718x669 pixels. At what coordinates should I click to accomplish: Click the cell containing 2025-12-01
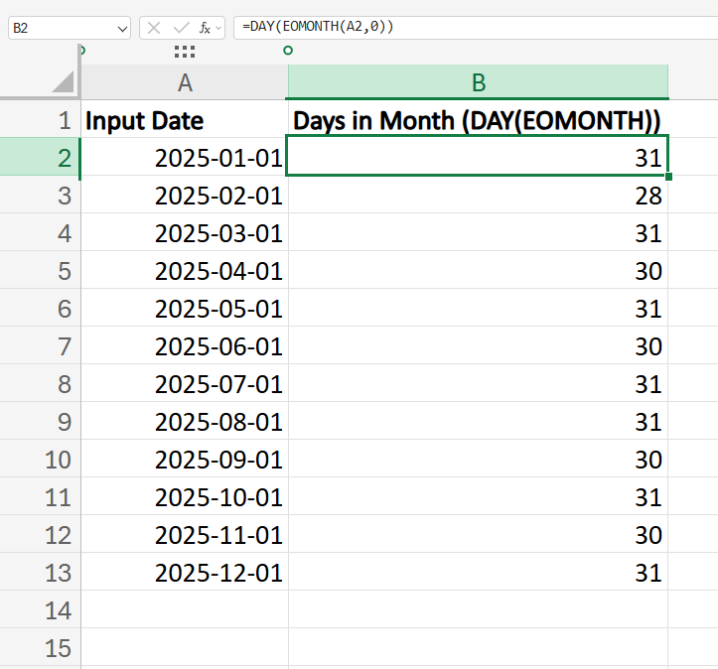tap(185, 573)
